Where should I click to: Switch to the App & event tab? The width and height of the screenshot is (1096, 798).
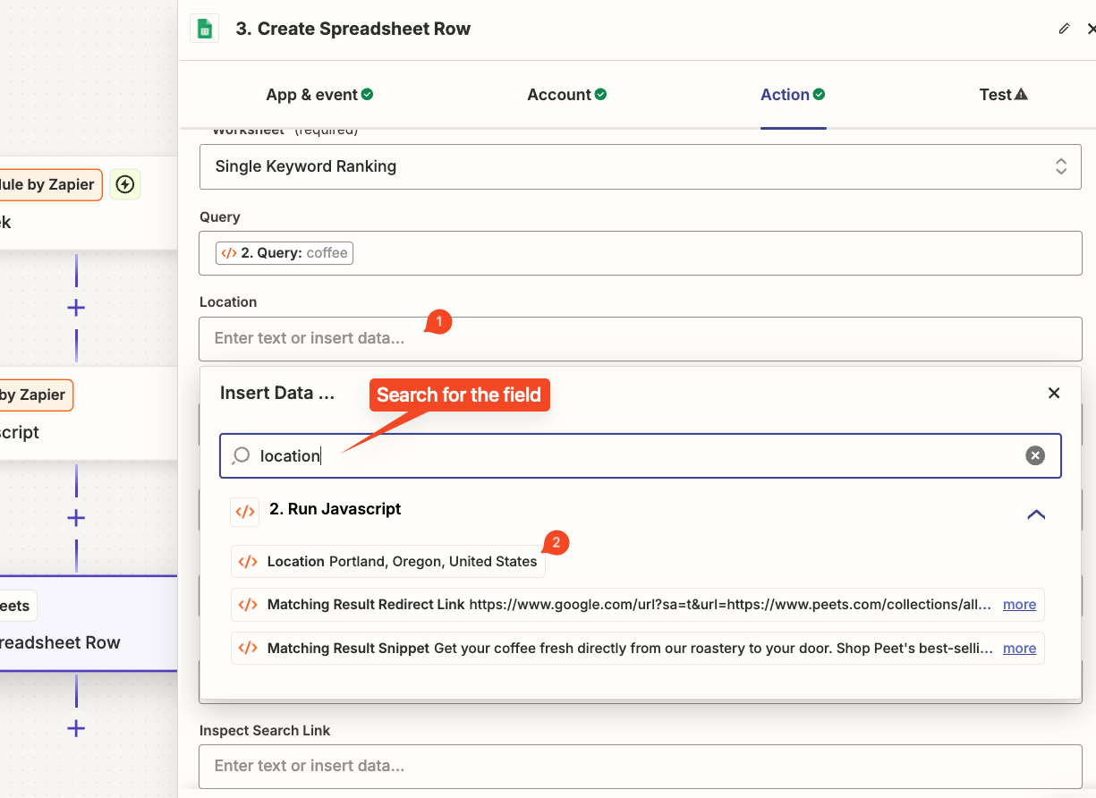point(319,95)
